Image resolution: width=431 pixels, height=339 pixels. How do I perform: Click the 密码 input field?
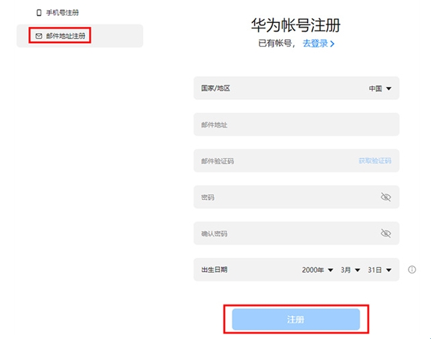(284, 198)
